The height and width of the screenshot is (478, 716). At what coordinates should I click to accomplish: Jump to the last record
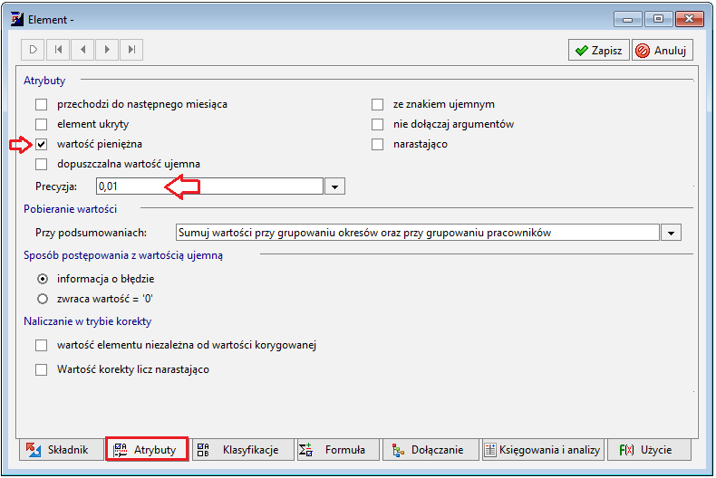131,50
